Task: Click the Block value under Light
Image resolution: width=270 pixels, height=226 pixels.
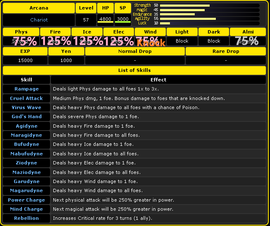Action: pos(182,41)
